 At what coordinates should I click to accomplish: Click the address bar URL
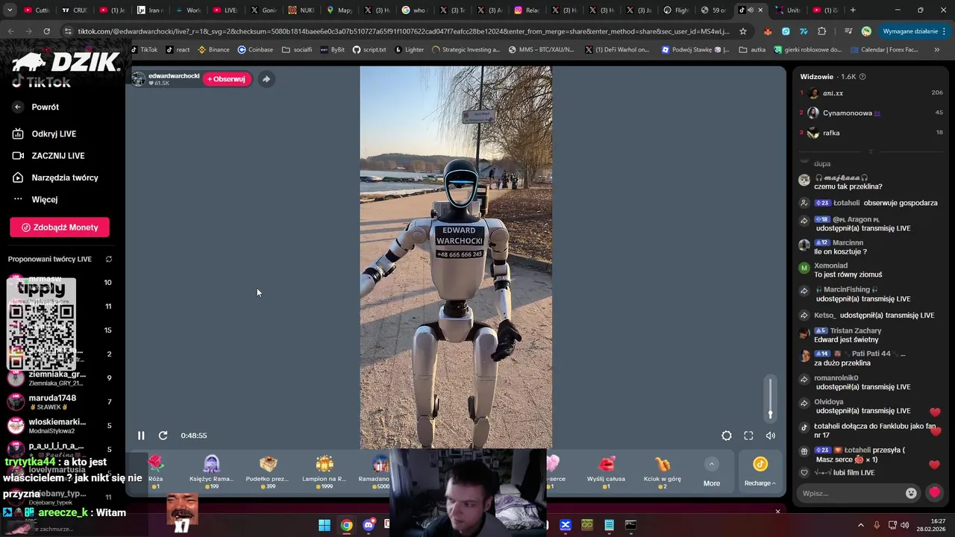tap(403, 31)
